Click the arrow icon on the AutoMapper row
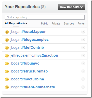92x98 pixels. point(83,32)
